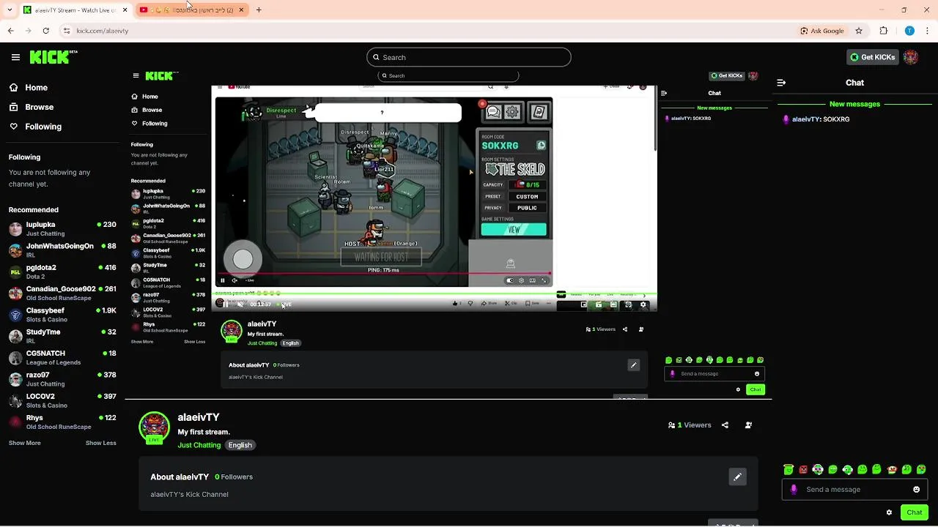The image size is (938, 527).
Task: Reload the page in the browser
Action: point(45,31)
